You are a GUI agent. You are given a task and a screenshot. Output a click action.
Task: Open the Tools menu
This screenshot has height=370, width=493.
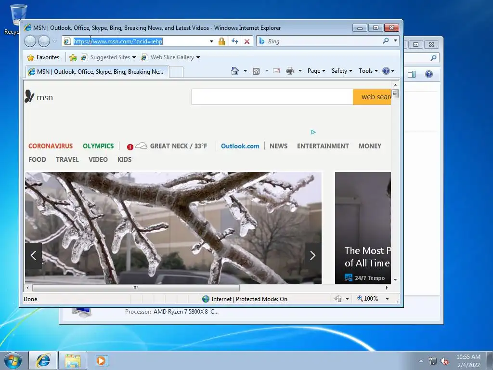368,71
